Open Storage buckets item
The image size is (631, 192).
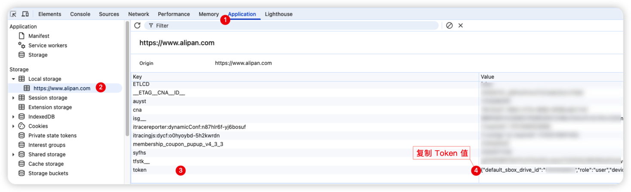48,174
